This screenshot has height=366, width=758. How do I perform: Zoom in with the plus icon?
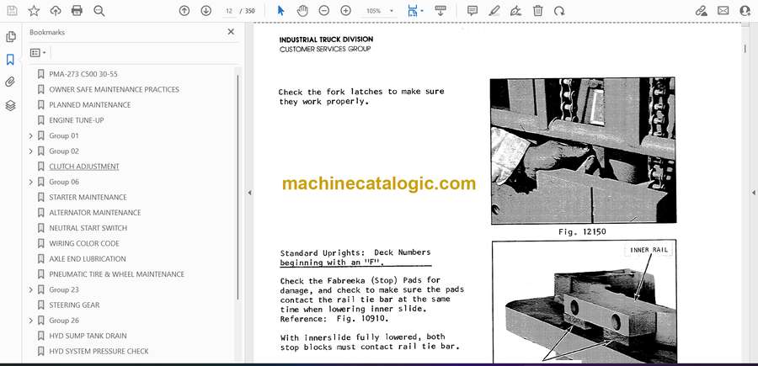(345, 11)
